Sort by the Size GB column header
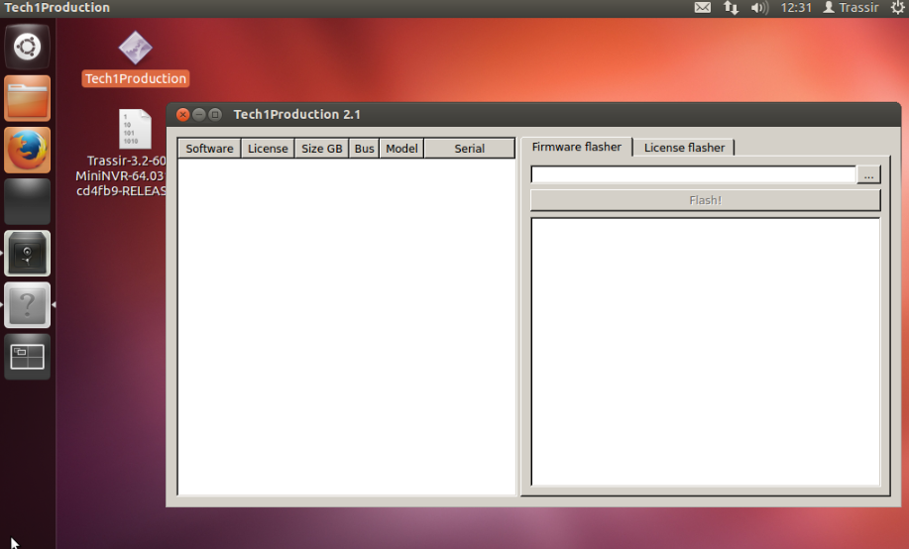Image resolution: width=909 pixels, height=549 pixels. click(x=322, y=149)
